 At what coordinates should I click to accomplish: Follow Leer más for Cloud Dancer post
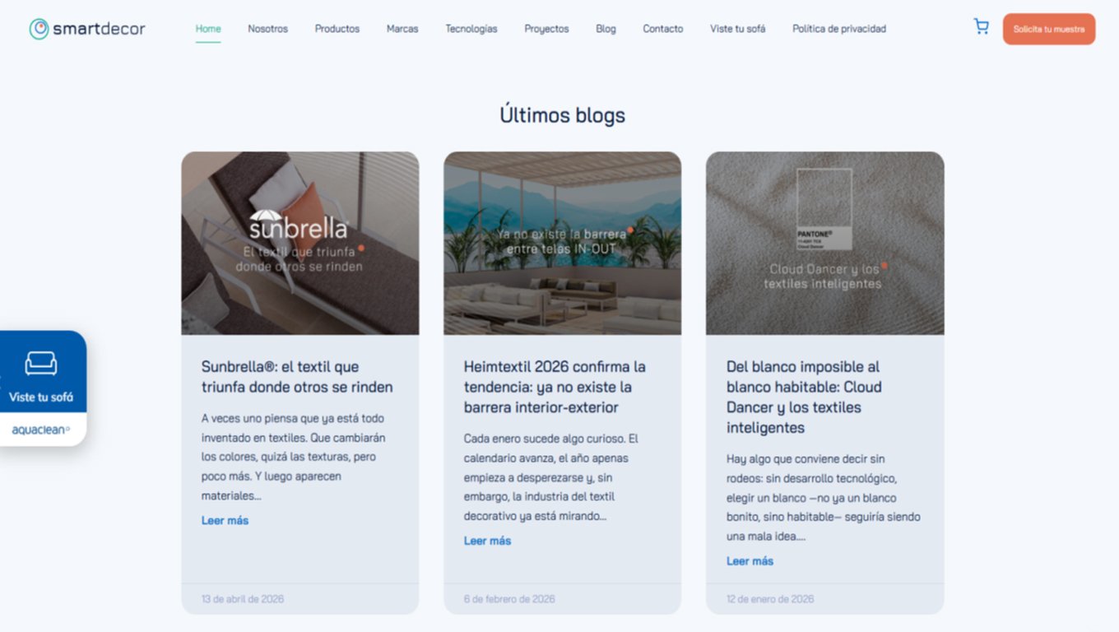tap(750, 561)
